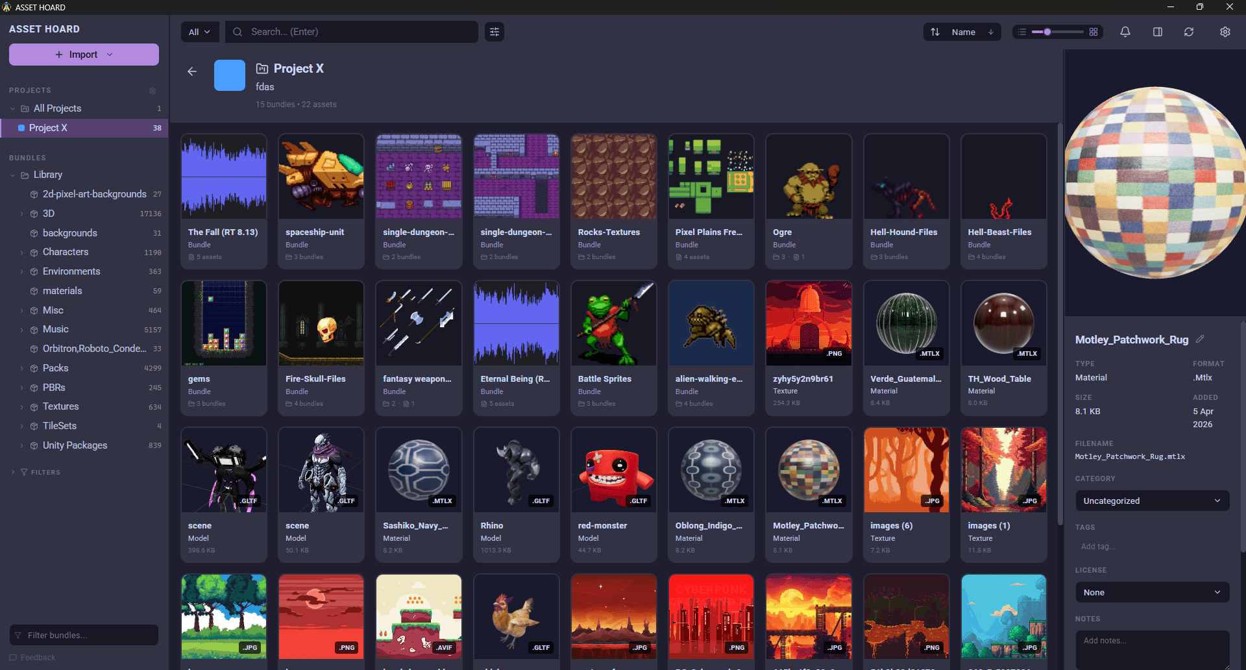Refresh the asset library
The height and width of the screenshot is (670, 1246).
pyautogui.click(x=1189, y=31)
